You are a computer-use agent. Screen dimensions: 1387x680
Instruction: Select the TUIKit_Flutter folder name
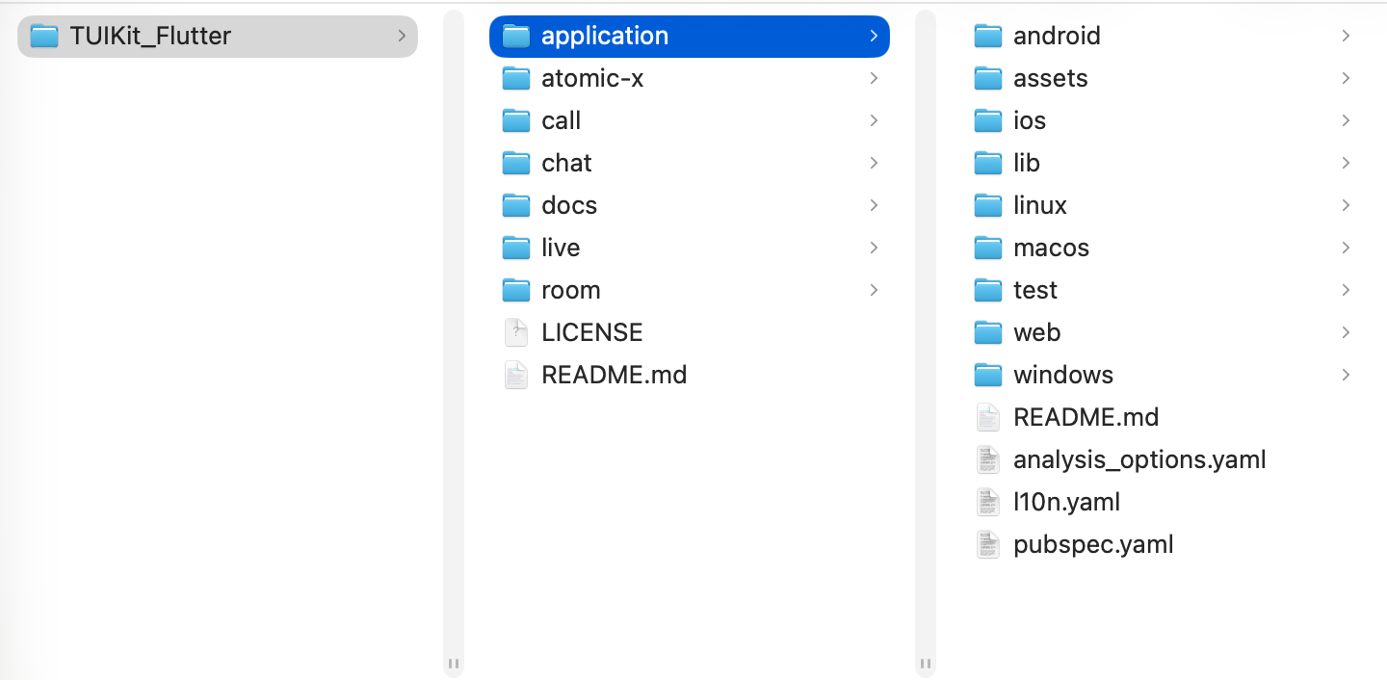[150, 37]
